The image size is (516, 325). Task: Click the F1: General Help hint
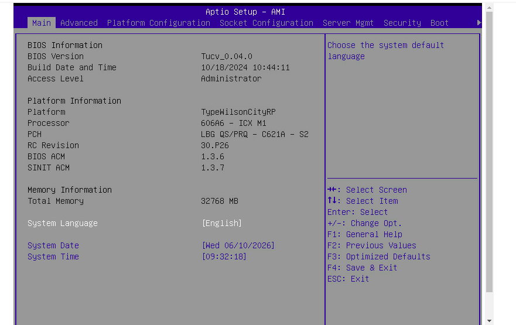pos(365,235)
